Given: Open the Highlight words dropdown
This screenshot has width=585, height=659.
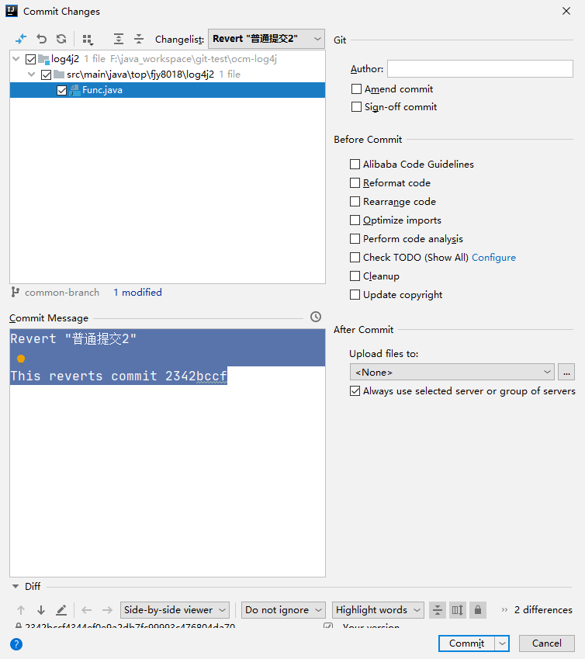Looking at the screenshot, I should pos(379,610).
